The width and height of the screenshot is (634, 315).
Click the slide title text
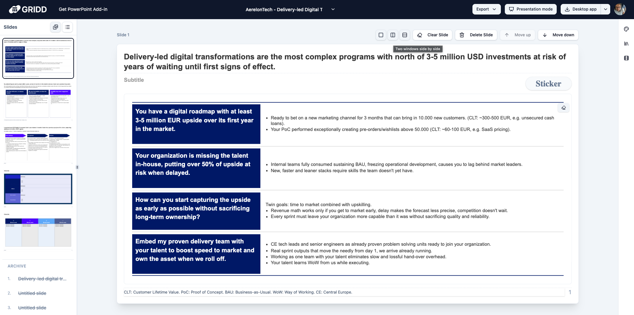tap(345, 62)
